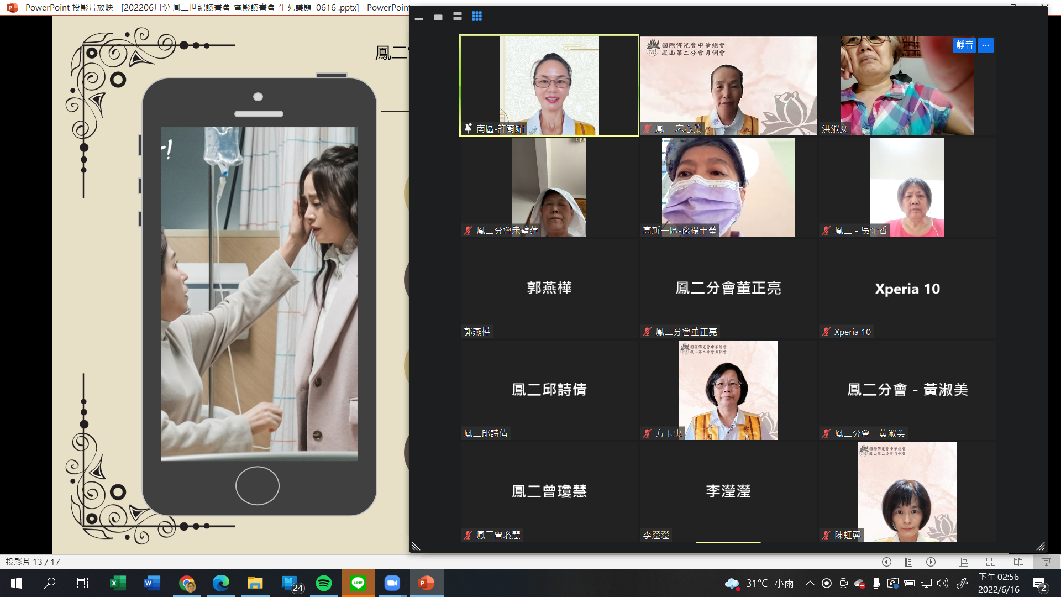Switch to Normal view in status bar

(963, 562)
